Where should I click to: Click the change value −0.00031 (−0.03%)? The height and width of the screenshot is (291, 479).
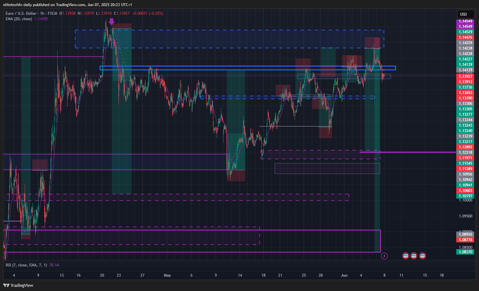[x=148, y=13]
